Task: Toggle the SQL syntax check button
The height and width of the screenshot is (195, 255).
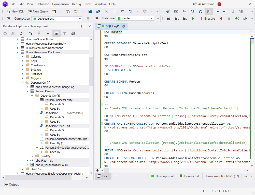Action: click(x=208, y=11)
